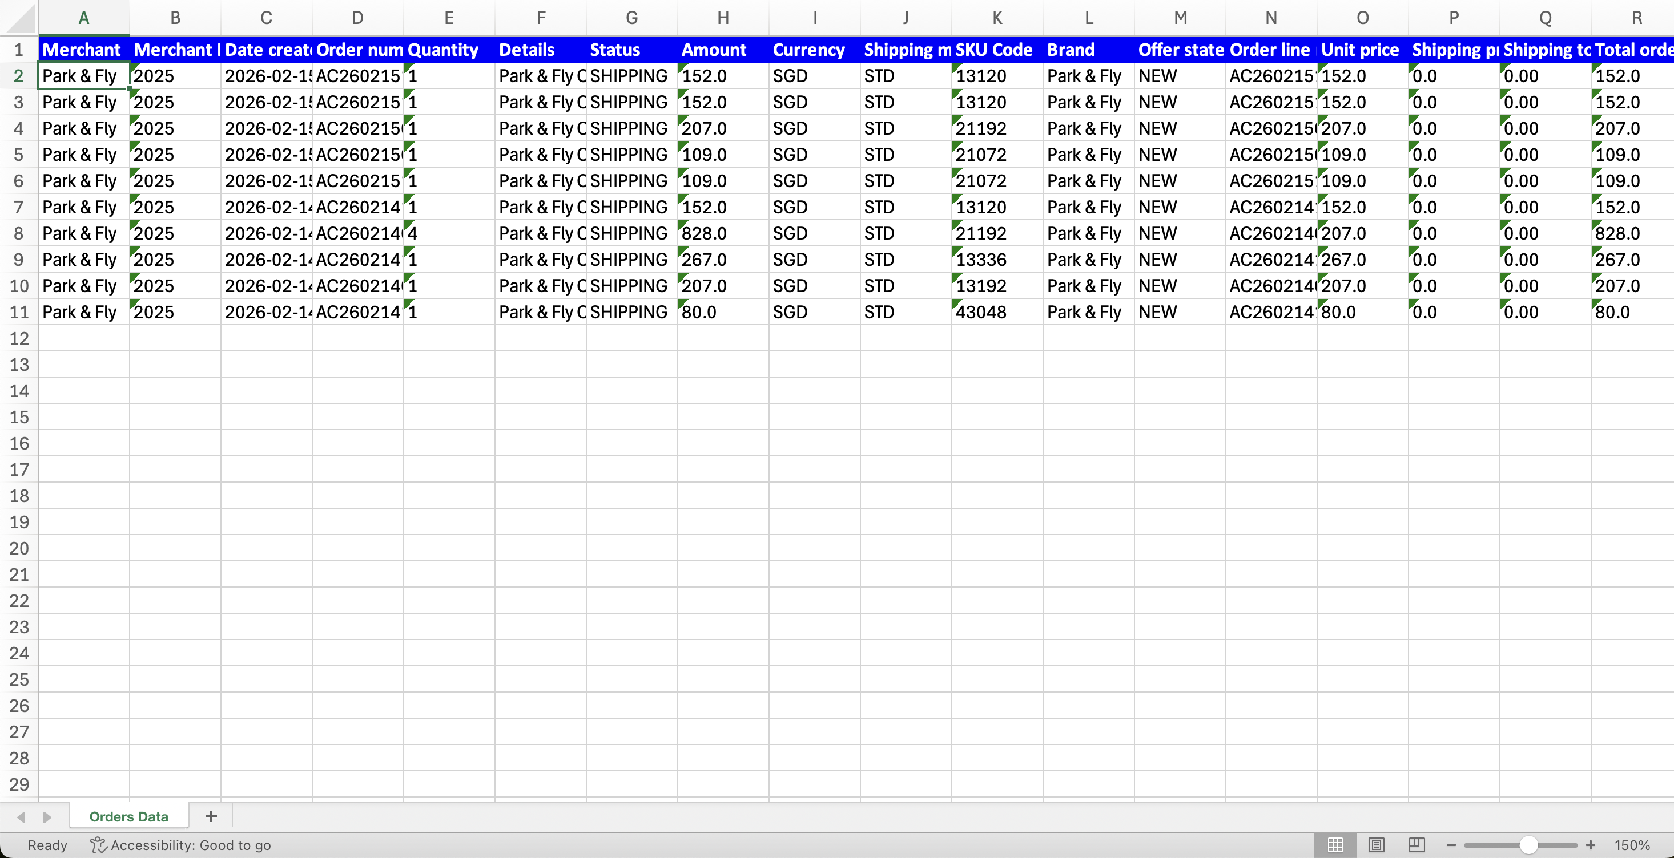Click cell with amount 828.0 in column H
The height and width of the screenshot is (858, 1674).
[x=723, y=233]
